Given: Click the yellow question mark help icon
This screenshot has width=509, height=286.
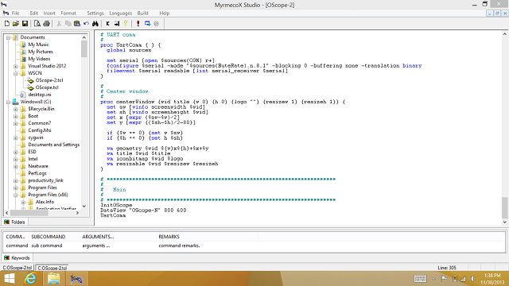Looking at the screenshot, I should coord(126,23).
